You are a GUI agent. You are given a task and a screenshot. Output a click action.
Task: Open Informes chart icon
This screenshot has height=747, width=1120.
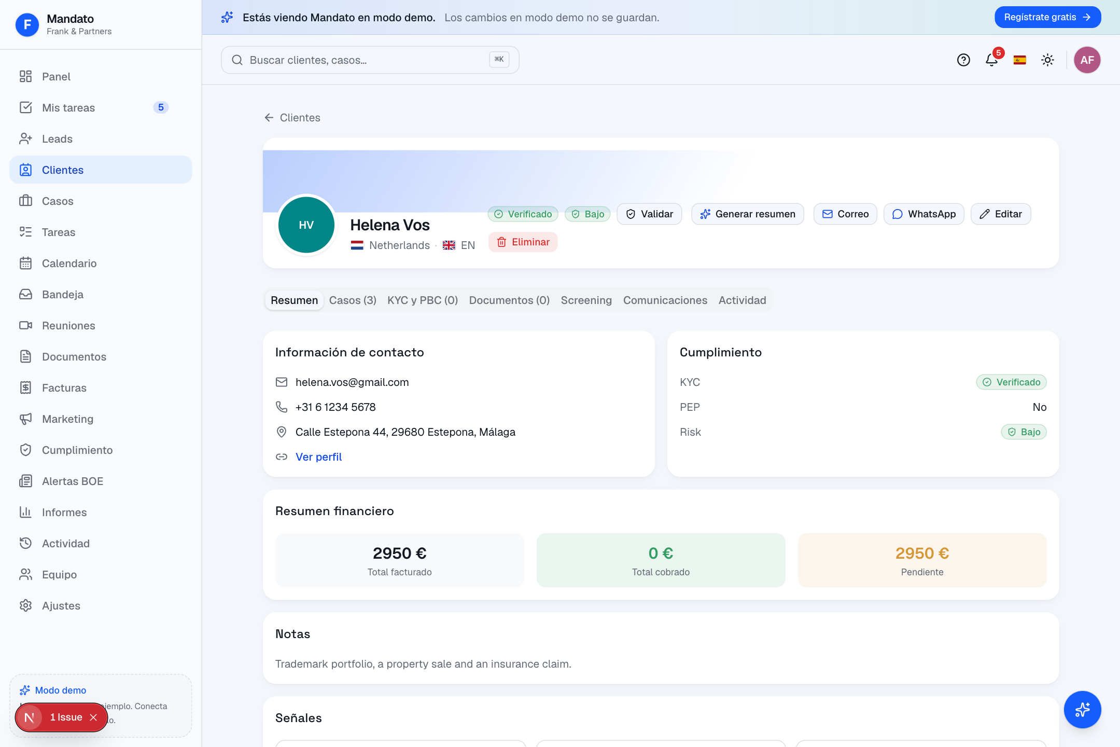click(25, 512)
